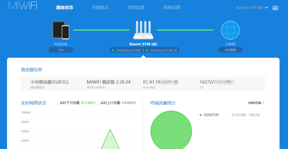Viewport: 288px width, 149px height.
Task: Click the 系统ROM版本 caption
Action: (x=96, y=87)
